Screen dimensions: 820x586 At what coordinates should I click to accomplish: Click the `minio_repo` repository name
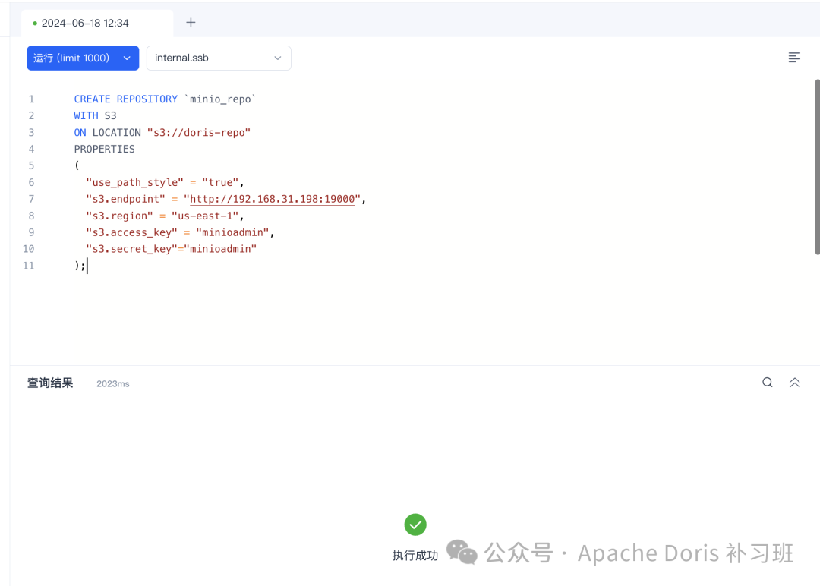(x=220, y=99)
